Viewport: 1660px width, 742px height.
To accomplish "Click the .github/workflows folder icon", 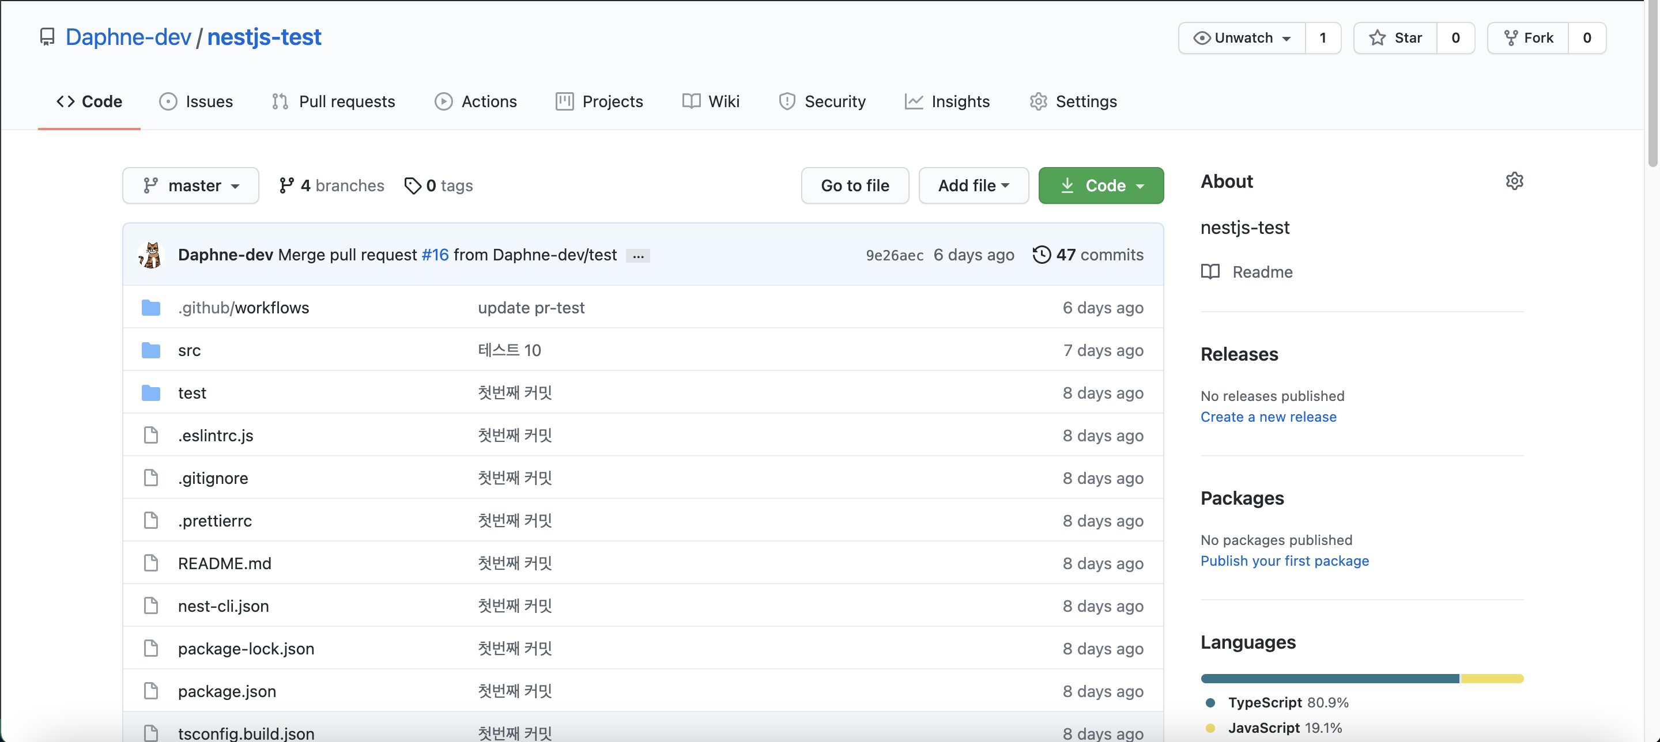I will coord(151,308).
